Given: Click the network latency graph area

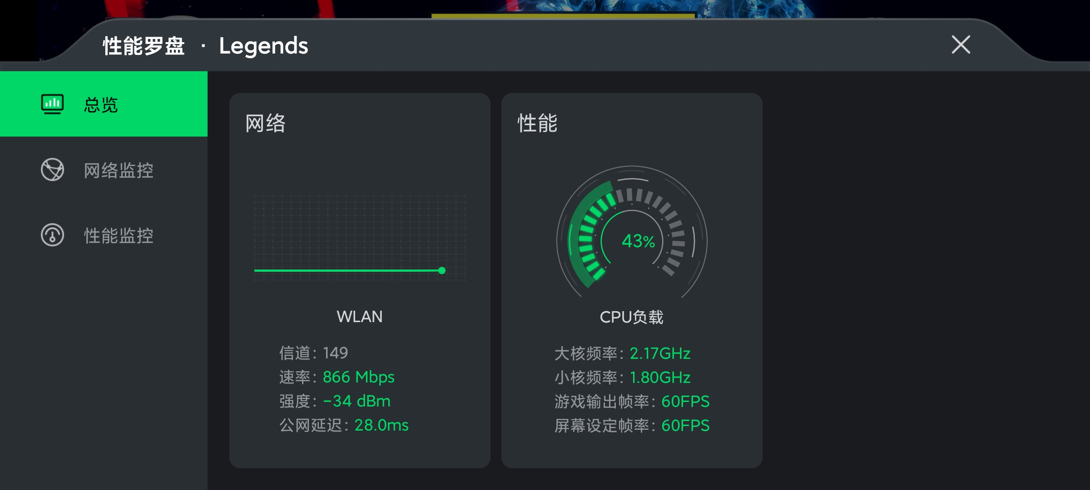Looking at the screenshot, I should (360, 238).
